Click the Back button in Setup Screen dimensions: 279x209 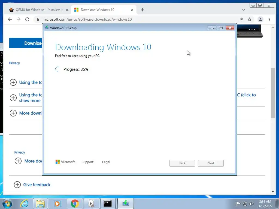coord(182,163)
